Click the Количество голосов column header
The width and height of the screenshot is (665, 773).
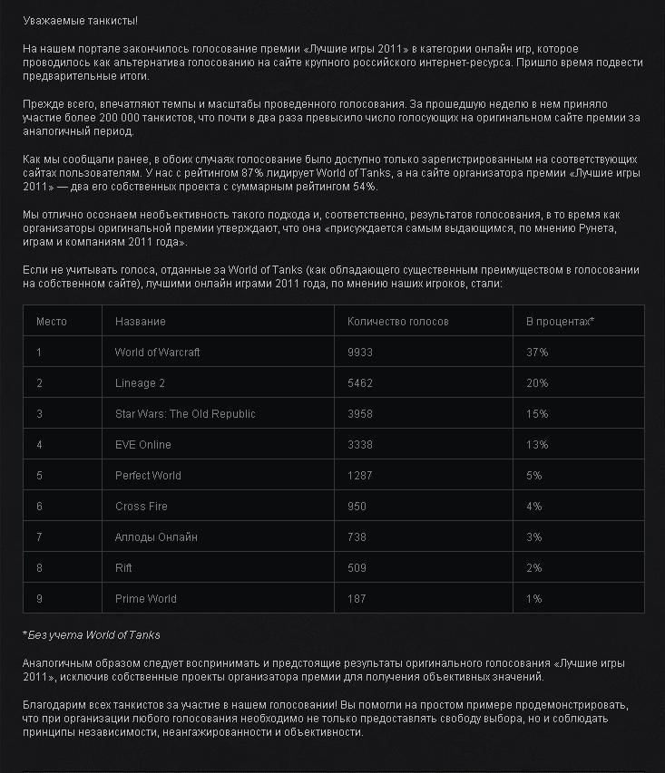398,322
